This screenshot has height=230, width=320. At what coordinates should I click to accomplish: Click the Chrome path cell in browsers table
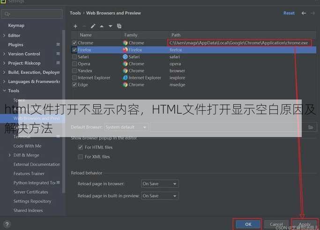tap(238, 43)
